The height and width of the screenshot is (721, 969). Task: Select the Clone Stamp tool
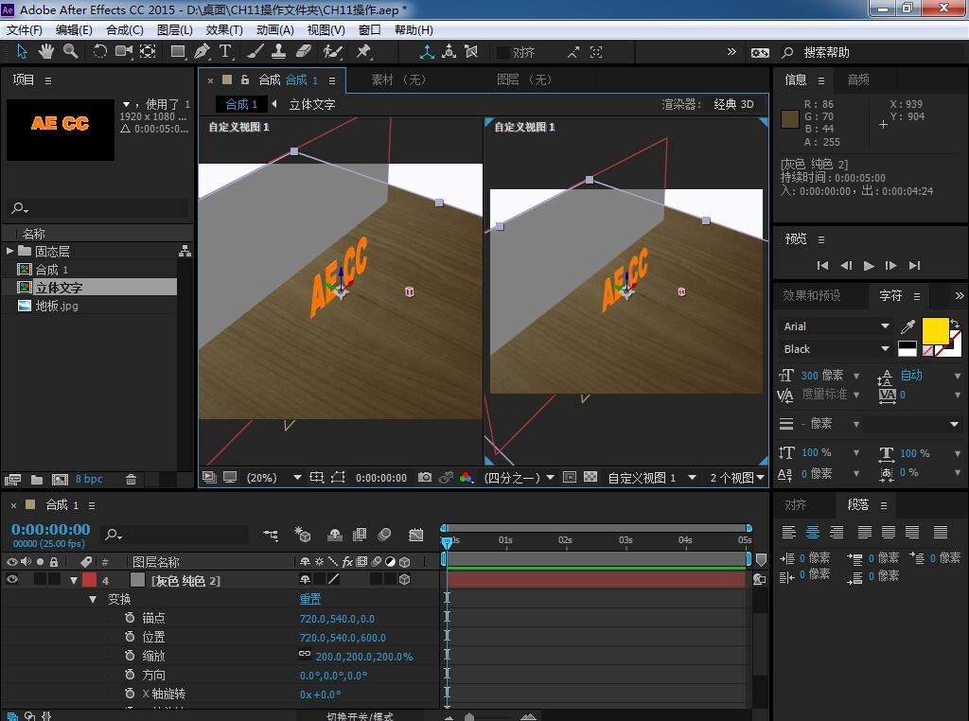(279, 51)
